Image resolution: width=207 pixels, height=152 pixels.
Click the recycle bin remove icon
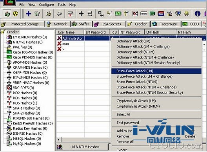tap(37, 14)
